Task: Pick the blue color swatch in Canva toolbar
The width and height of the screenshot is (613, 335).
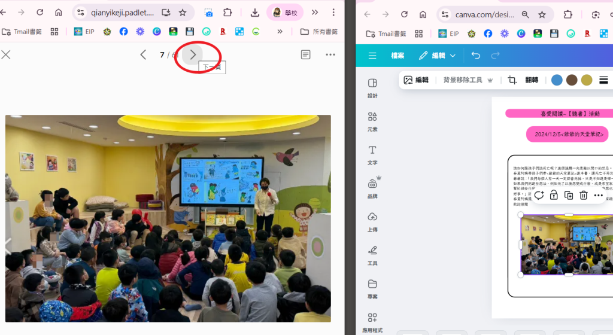Action: (x=557, y=80)
